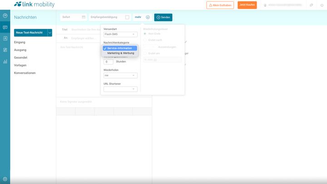The width and height of the screenshot is (327, 184).
Task: Open the messages chat icon in sidebar
Action: point(5,27)
